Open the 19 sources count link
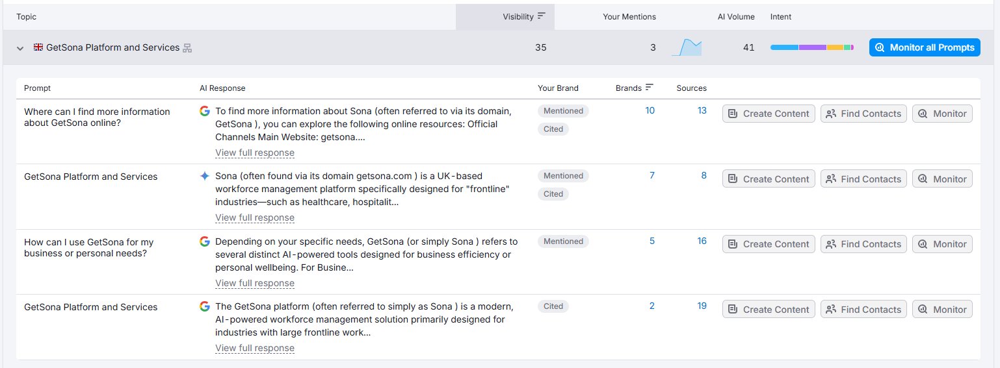 coord(702,306)
